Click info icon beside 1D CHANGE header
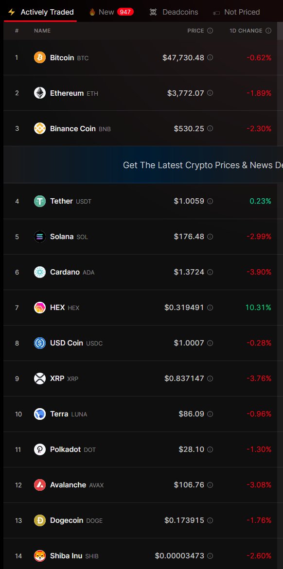Screen dimensions: 283x569 [x=268, y=31]
